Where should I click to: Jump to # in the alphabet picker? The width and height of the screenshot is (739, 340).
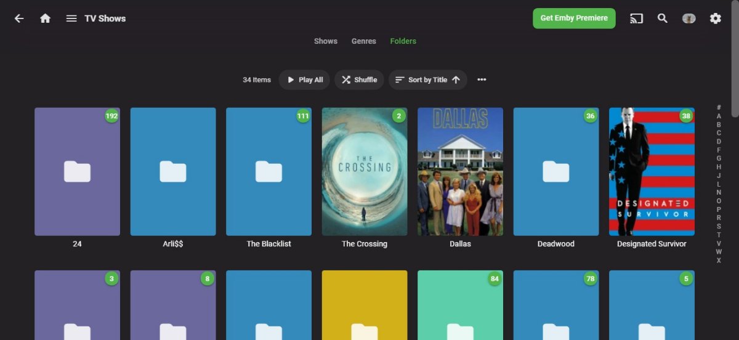click(x=719, y=108)
